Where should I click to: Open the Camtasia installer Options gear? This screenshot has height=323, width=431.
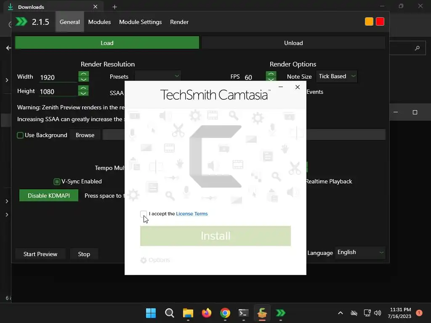[155, 260]
